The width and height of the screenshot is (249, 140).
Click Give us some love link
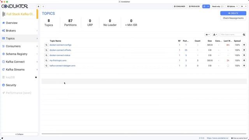coord(239,138)
